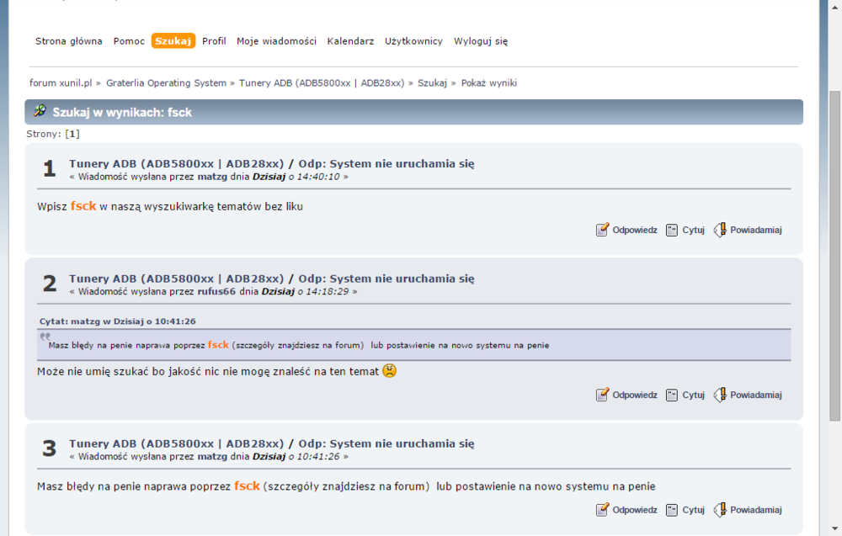Open the Kalendarz menu item
This screenshot has width=842, height=536.
(x=350, y=40)
